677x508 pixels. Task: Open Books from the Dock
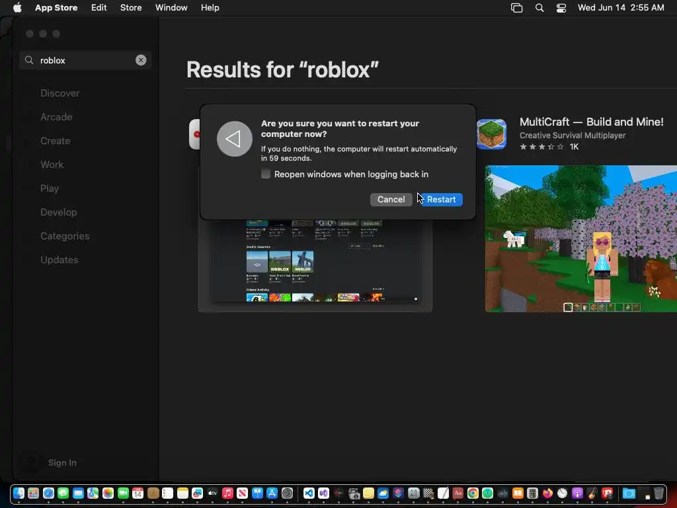[x=518, y=493]
